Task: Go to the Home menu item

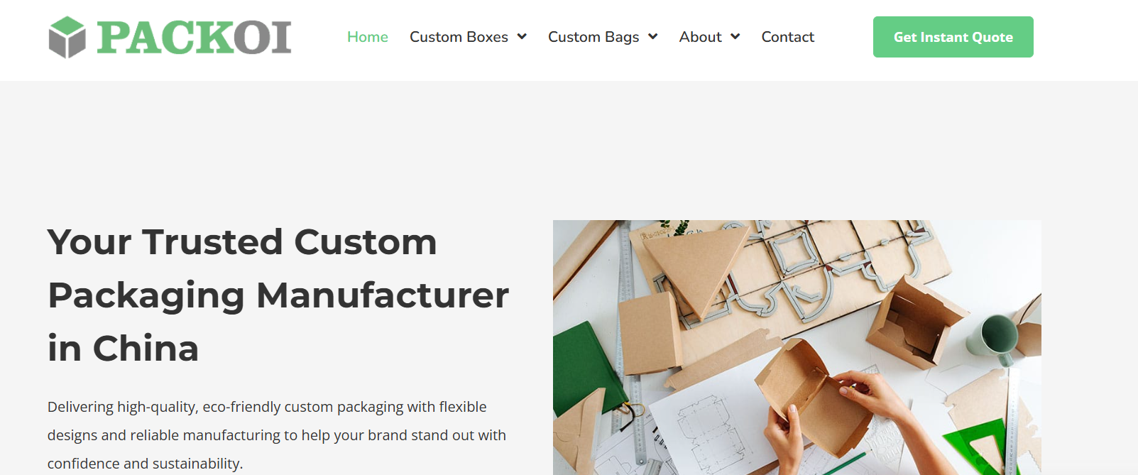Action: (x=368, y=37)
